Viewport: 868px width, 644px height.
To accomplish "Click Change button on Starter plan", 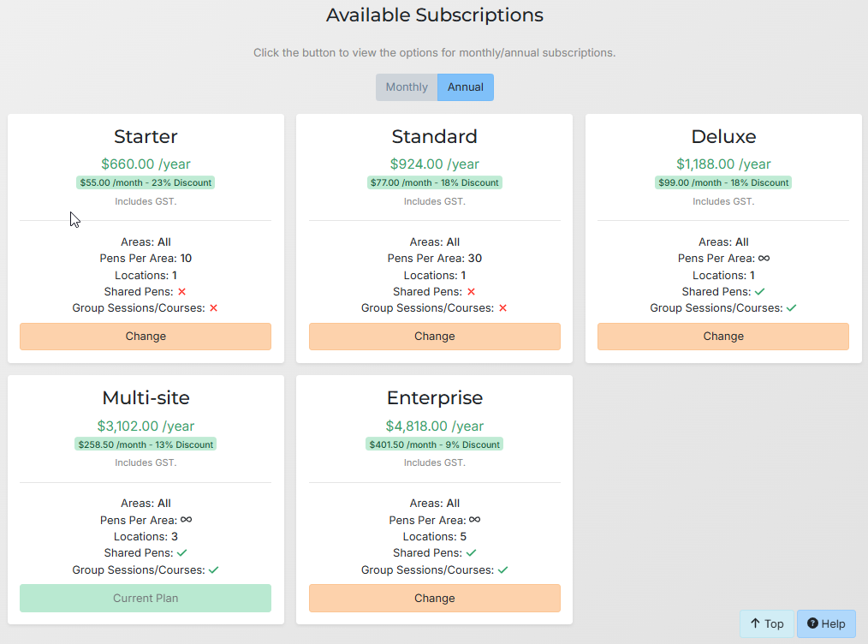I will 146,336.
